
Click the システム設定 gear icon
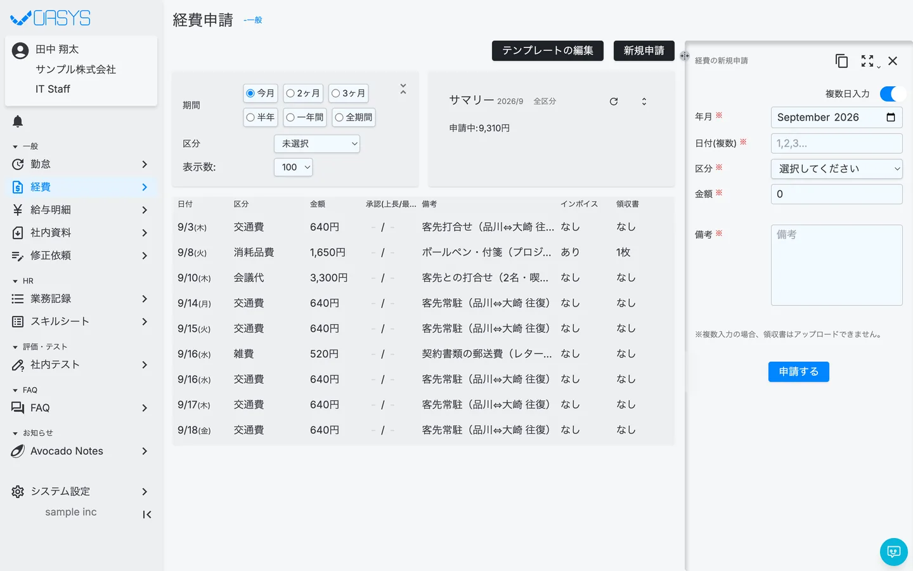(x=18, y=492)
